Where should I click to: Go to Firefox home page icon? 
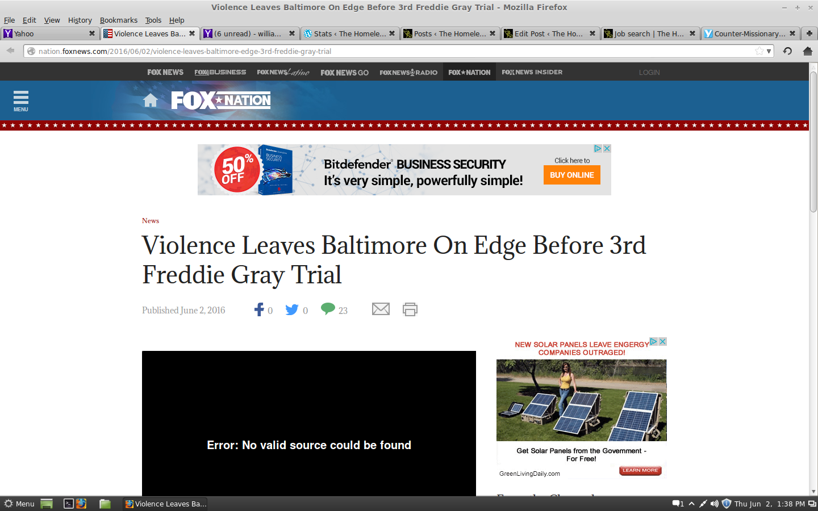[808, 51]
